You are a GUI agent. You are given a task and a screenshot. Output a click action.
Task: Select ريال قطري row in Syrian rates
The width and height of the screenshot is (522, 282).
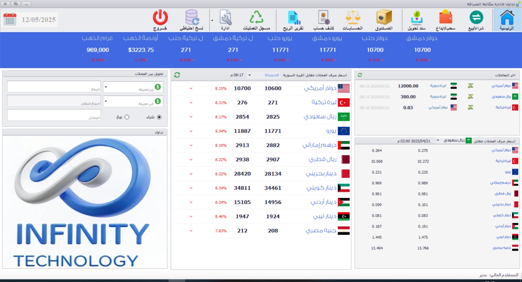[x=261, y=160]
